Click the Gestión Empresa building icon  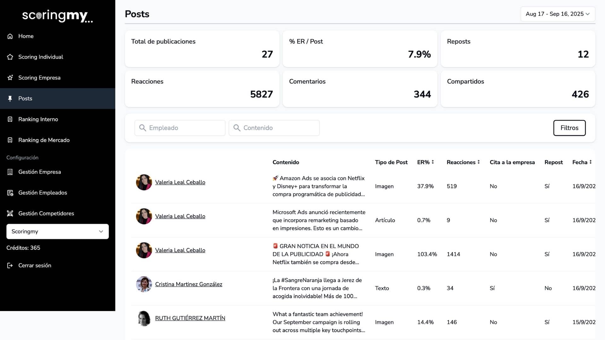[x=10, y=172]
